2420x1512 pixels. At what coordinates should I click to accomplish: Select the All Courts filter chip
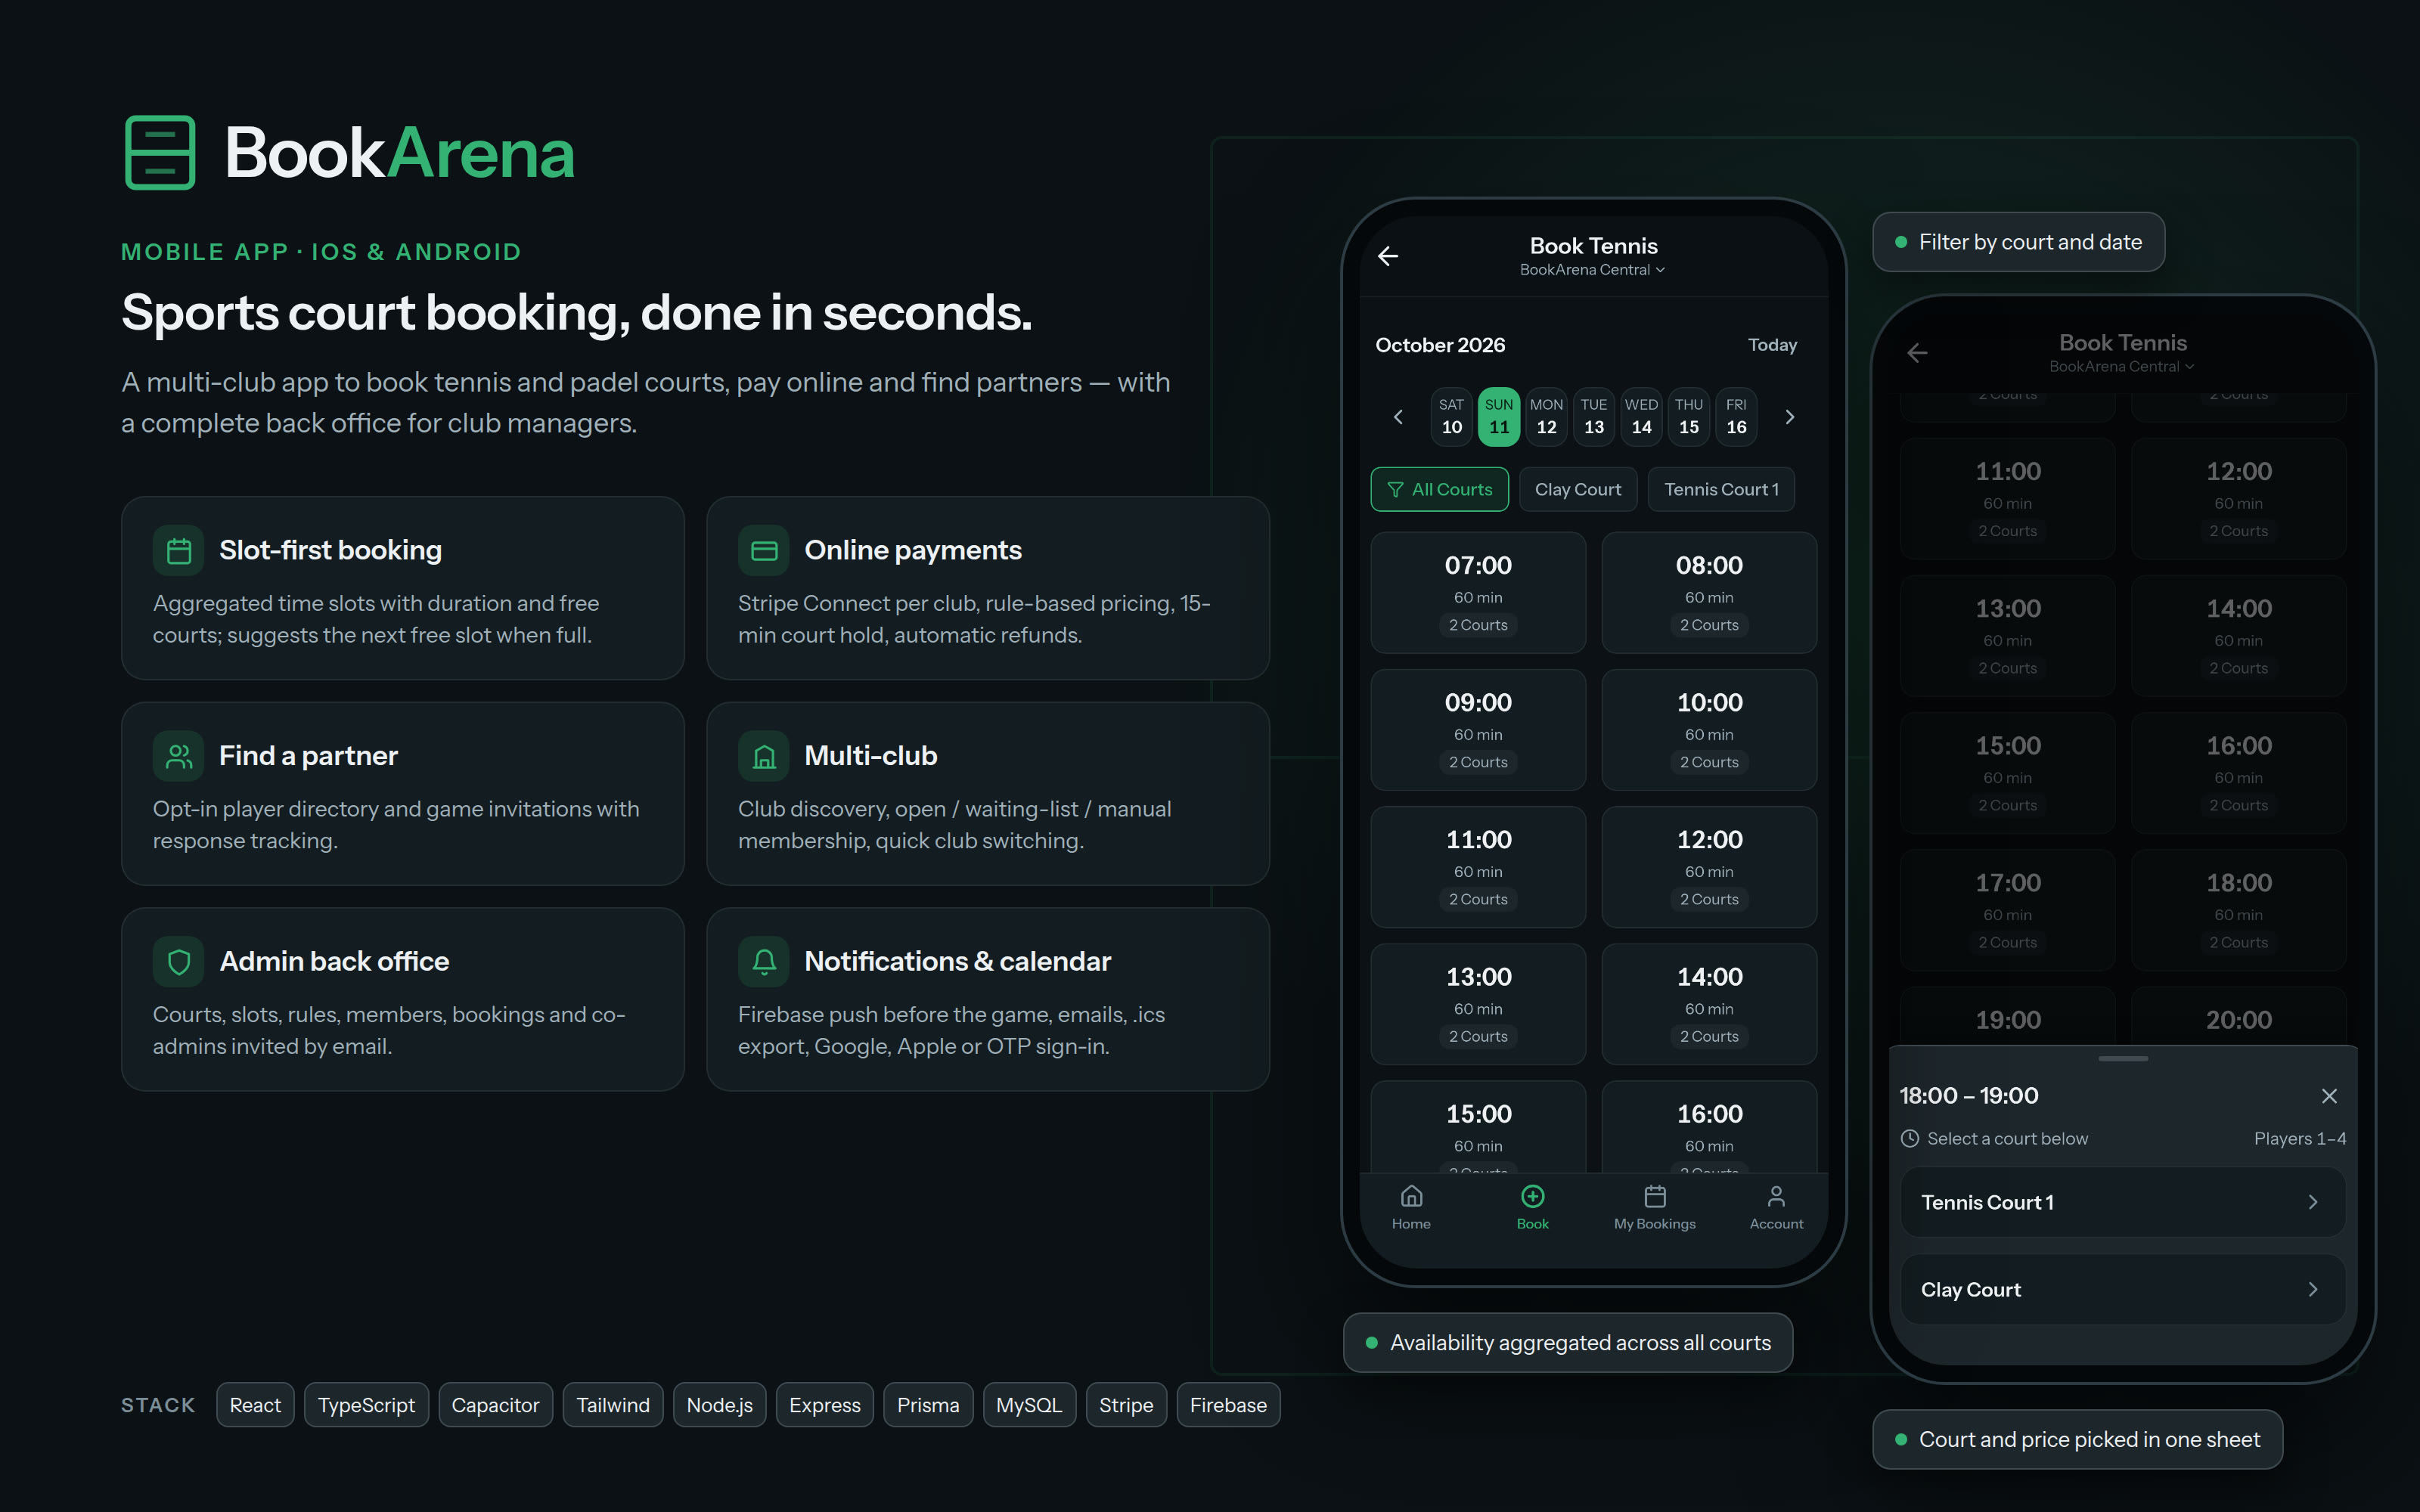point(1439,490)
